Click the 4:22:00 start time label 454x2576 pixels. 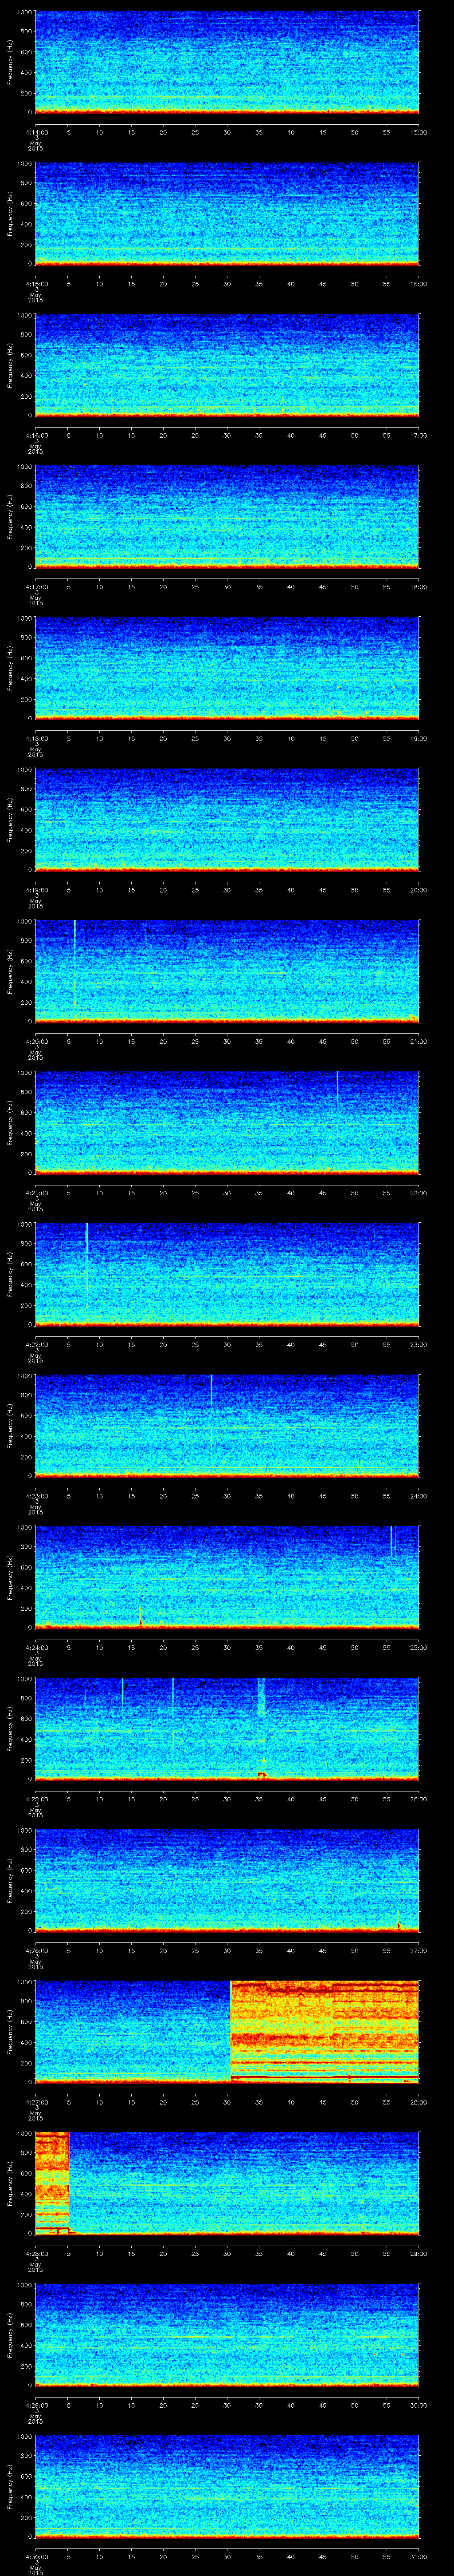pos(36,1344)
